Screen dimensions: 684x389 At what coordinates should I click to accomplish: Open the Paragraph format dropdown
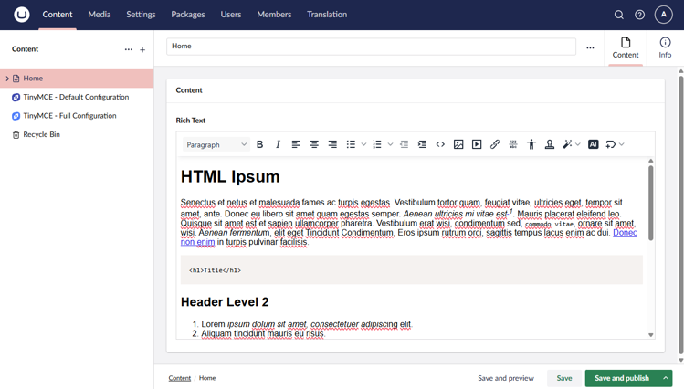coord(216,144)
